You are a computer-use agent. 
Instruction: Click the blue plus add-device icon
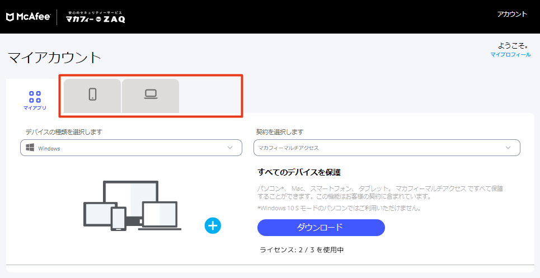tap(213, 226)
